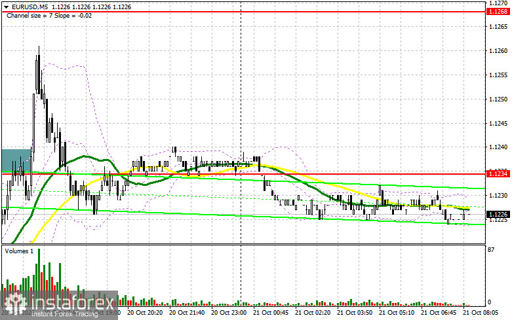Screen dimensions: 512x320
Task: Click the EURUSD,M5 chart title dropdown triangle
Action: pos(6,7)
